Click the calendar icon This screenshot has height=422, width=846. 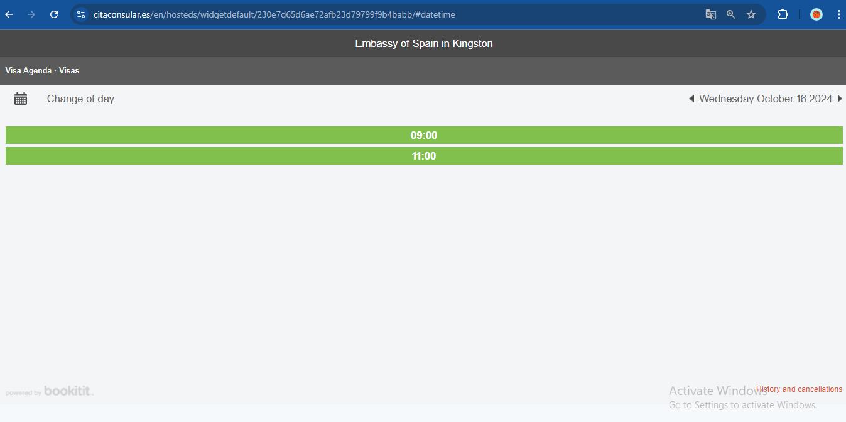pos(21,99)
